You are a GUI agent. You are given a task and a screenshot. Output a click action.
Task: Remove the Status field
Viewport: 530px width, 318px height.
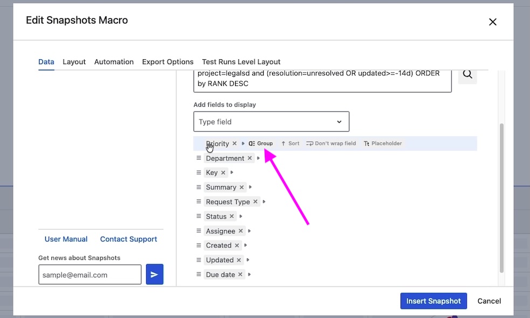[x=231, y=216]
